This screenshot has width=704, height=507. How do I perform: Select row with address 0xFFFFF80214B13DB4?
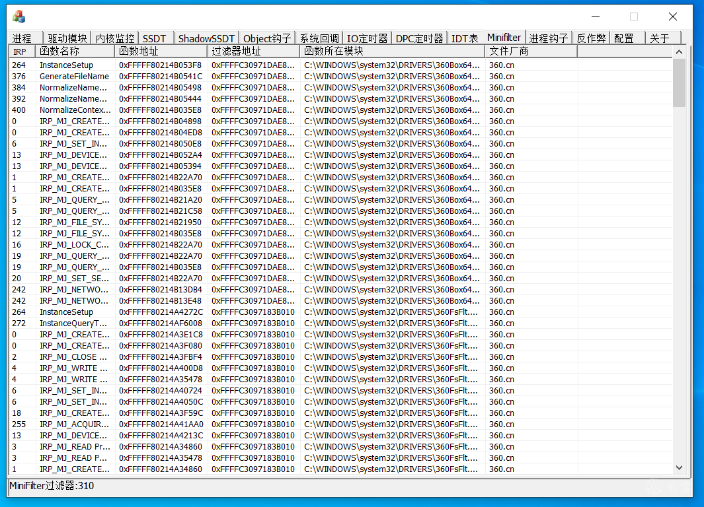pyautogui.click(x=340, y=290)
